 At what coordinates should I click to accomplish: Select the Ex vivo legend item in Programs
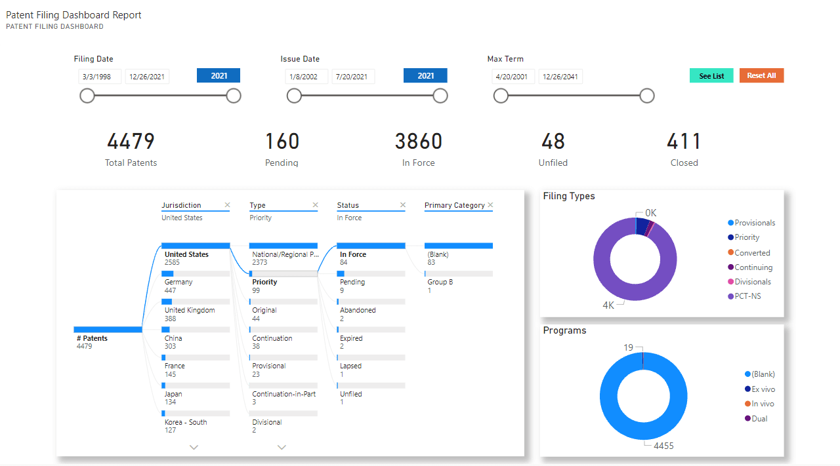(763, 389)
